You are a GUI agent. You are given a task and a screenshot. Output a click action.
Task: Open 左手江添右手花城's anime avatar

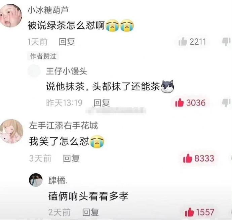tap(11, 131)
